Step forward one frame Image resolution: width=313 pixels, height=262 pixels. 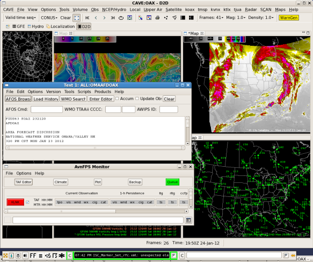click(104, 18)
